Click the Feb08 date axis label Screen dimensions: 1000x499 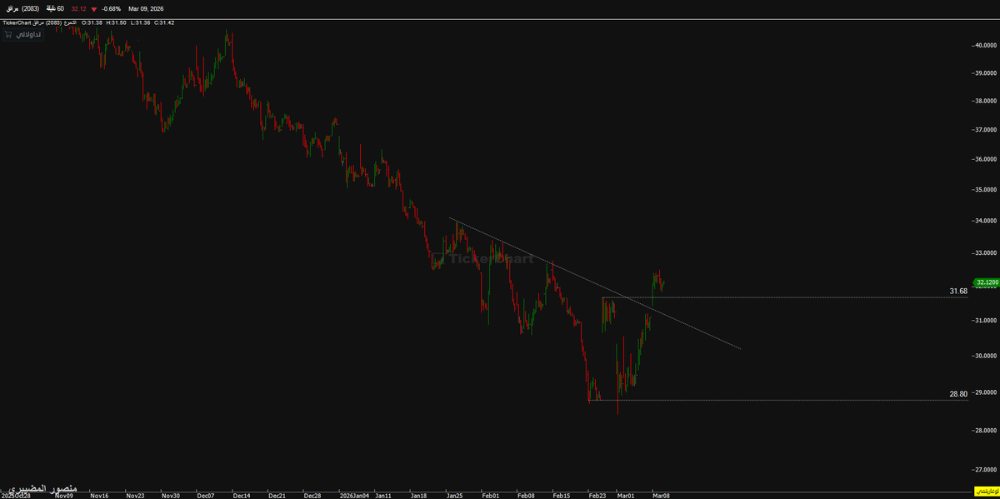tap(526, 495)
